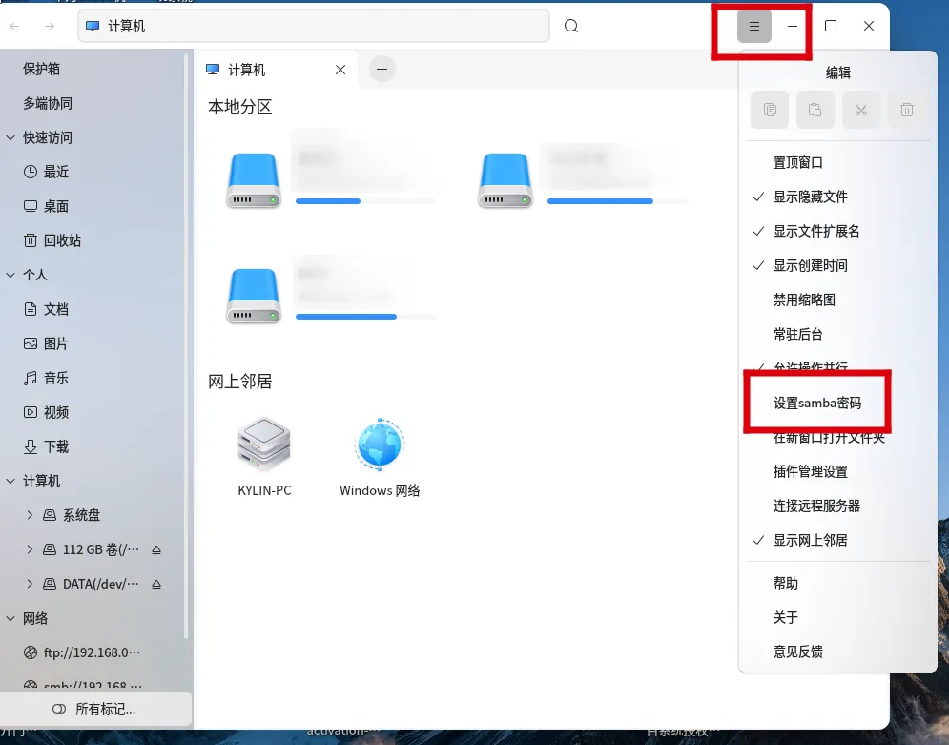This screenshot has width=949, height=745.
Task: Collapse the 网络 sidebar section
Action: 10,618
